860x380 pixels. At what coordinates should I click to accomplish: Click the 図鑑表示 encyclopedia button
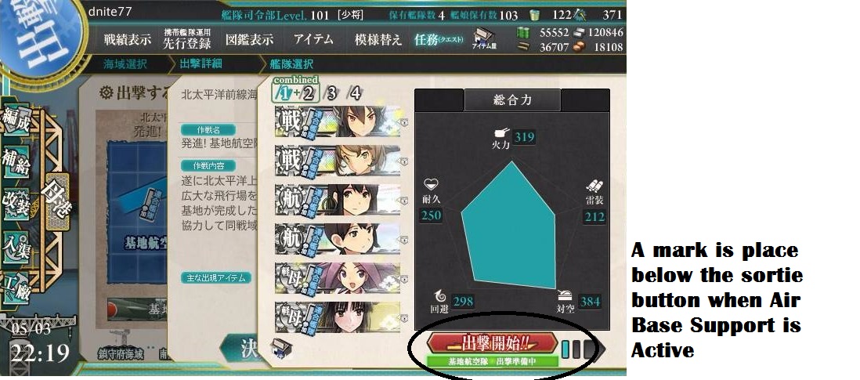(250, 39)
